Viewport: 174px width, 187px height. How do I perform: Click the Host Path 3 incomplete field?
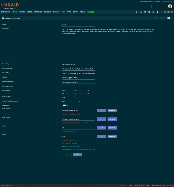78,119
